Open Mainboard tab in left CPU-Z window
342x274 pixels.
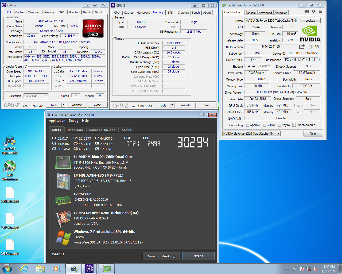(x=34, y=12)
